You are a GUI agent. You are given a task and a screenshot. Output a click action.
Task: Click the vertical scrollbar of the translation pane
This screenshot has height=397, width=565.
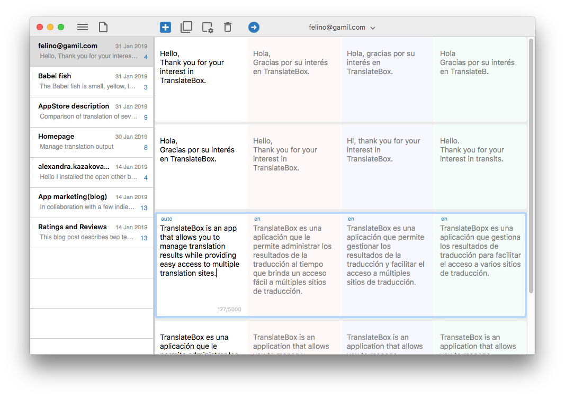tap(531, 166)
